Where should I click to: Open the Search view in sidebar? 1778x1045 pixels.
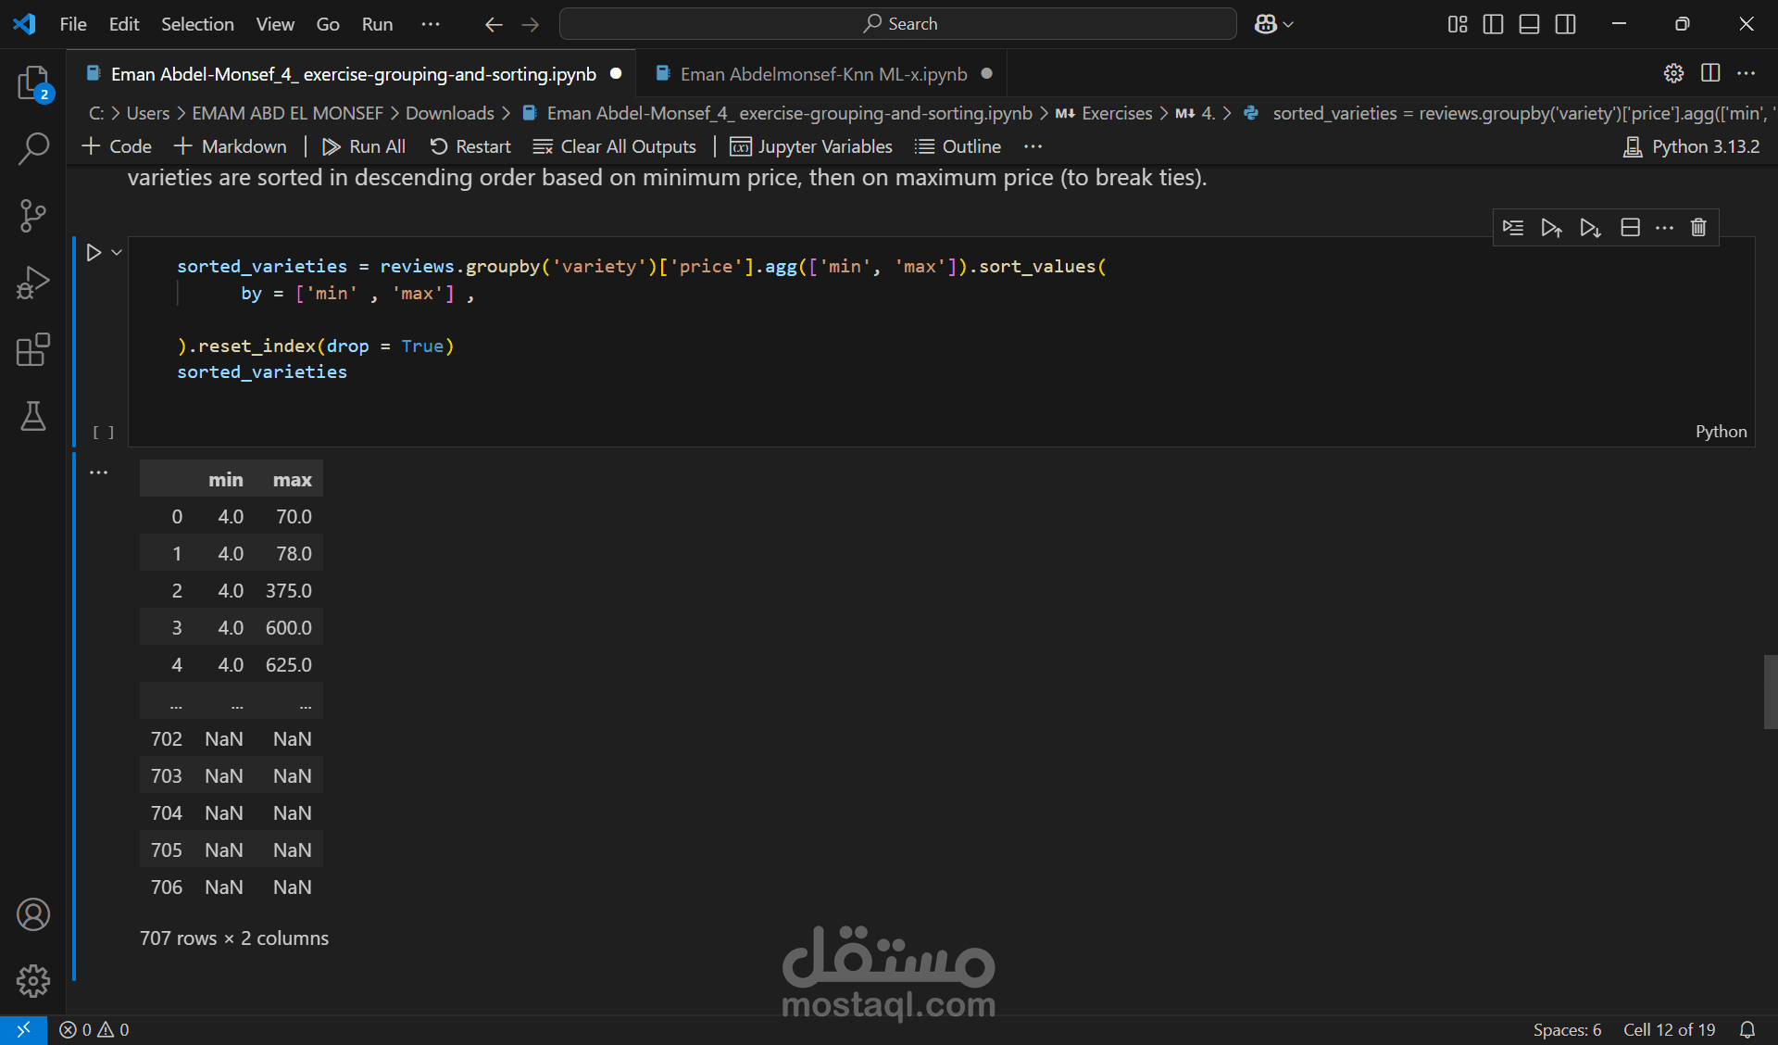pyautogui.click(x=33, y=148)
